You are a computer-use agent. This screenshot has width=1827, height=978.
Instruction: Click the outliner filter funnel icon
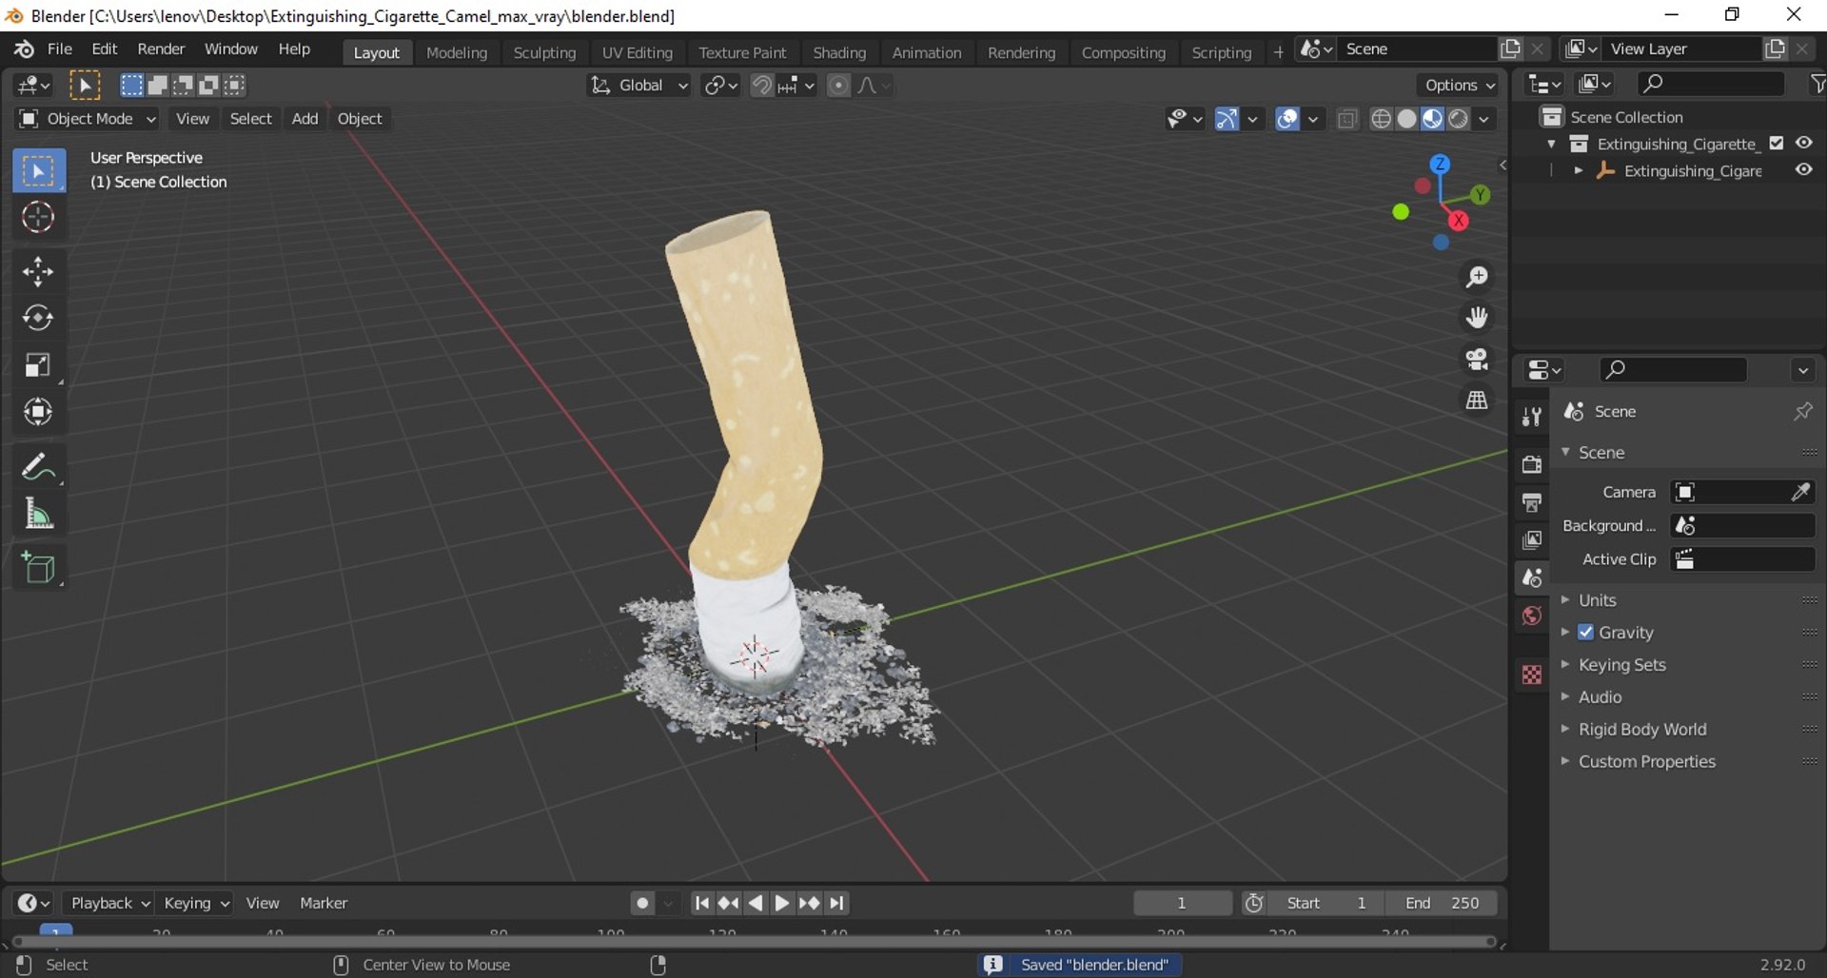[1817, 85]
